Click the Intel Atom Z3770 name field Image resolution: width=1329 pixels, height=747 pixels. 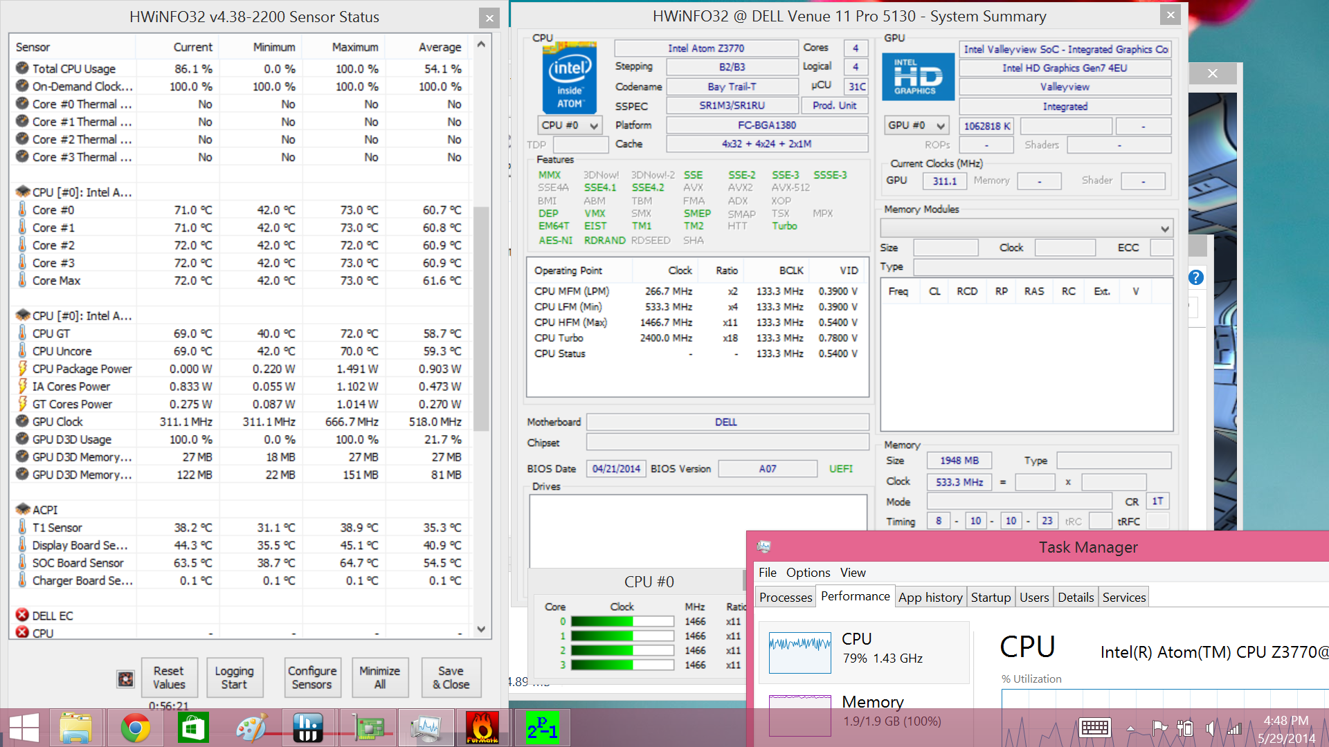[706, 48]
